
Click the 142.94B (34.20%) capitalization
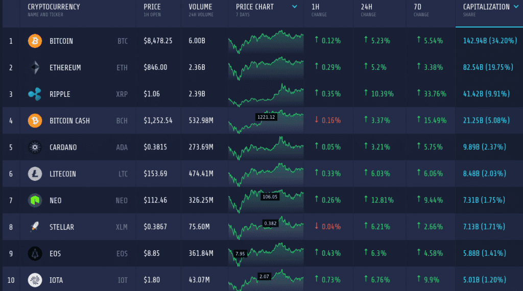click(x=490, y=41)
